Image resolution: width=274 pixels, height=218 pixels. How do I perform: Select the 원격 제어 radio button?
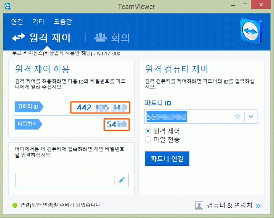pyautogui.click(x=148, y=131)
